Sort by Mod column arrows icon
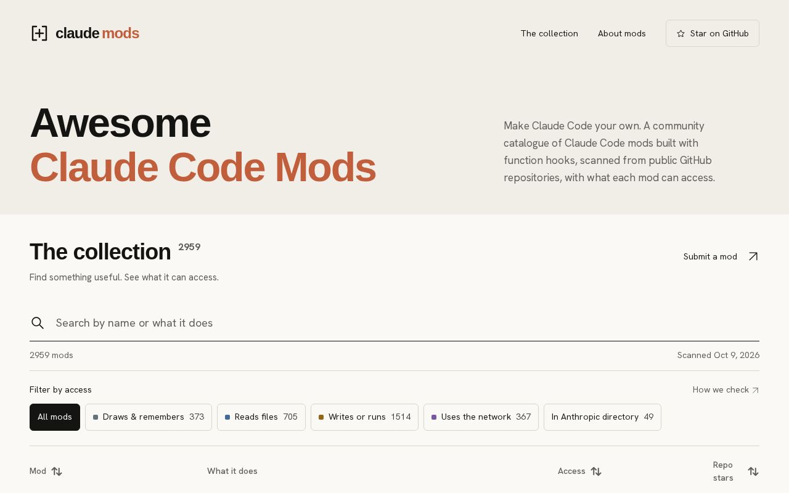Image resolution: width=789 pixels, height=493 pixels. coord(57,471)
